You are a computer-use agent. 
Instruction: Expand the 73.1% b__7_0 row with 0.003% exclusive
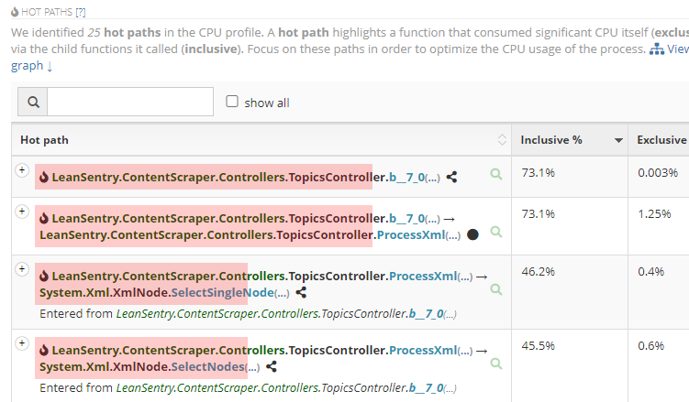tap(22, 170)
